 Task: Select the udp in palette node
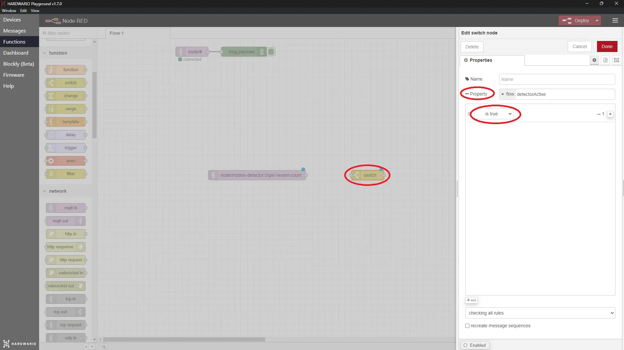[x=66, y=338]
